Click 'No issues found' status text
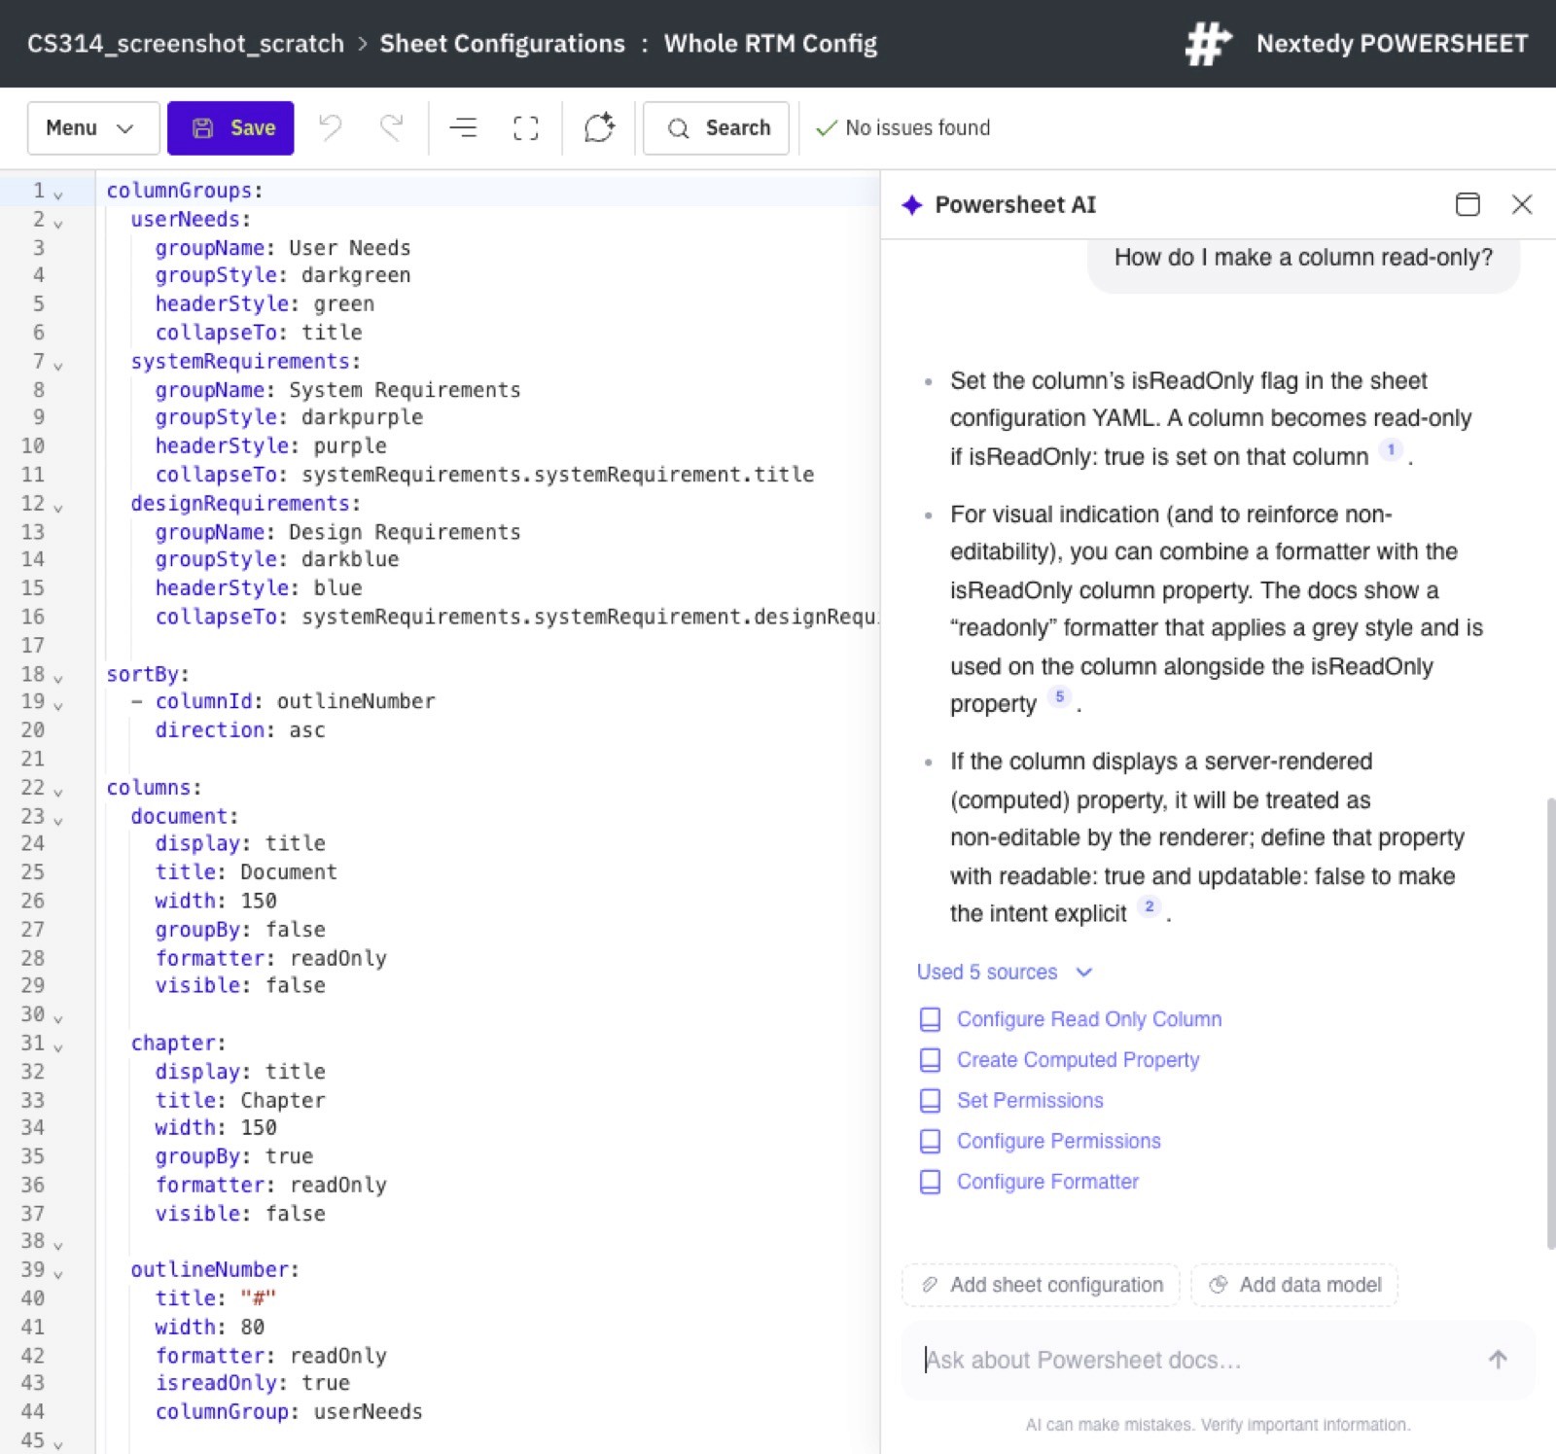This screenshot has width=1556, height=1454. pos(917,127)
